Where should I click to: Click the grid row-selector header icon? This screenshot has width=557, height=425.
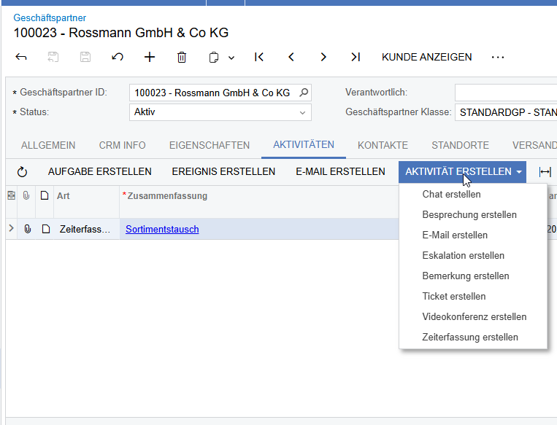coord(12,195)
